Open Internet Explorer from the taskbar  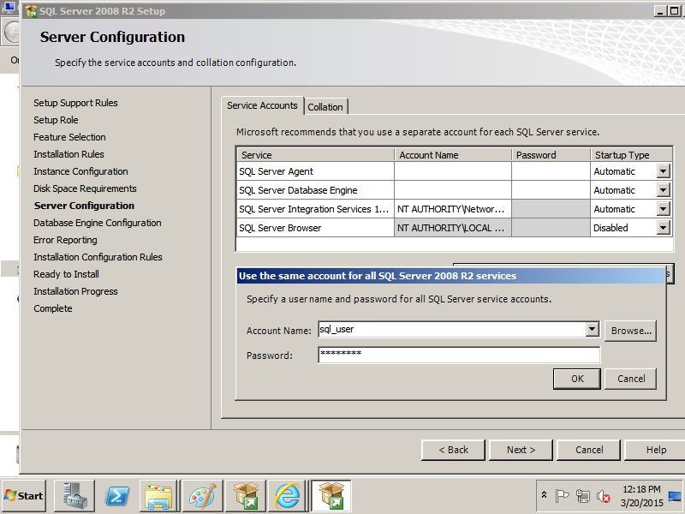point(288,496)
